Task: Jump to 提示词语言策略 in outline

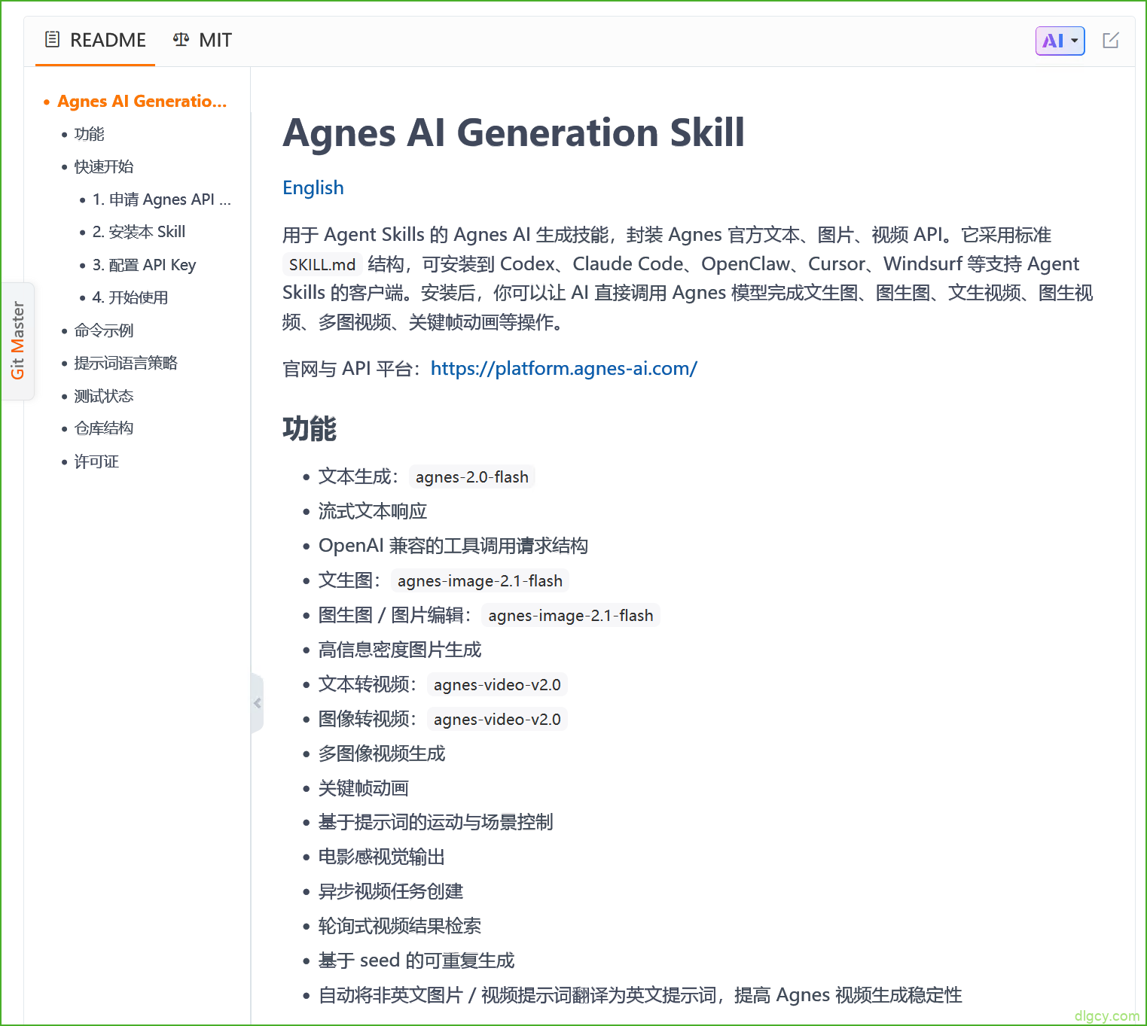Action: click(126, 363)
